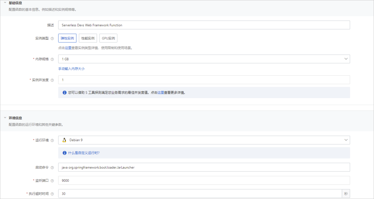The width and height of the screenshot is (374, 199).
Task: Click help icon next to 运行环境
Action: click(x=52, y=140)
